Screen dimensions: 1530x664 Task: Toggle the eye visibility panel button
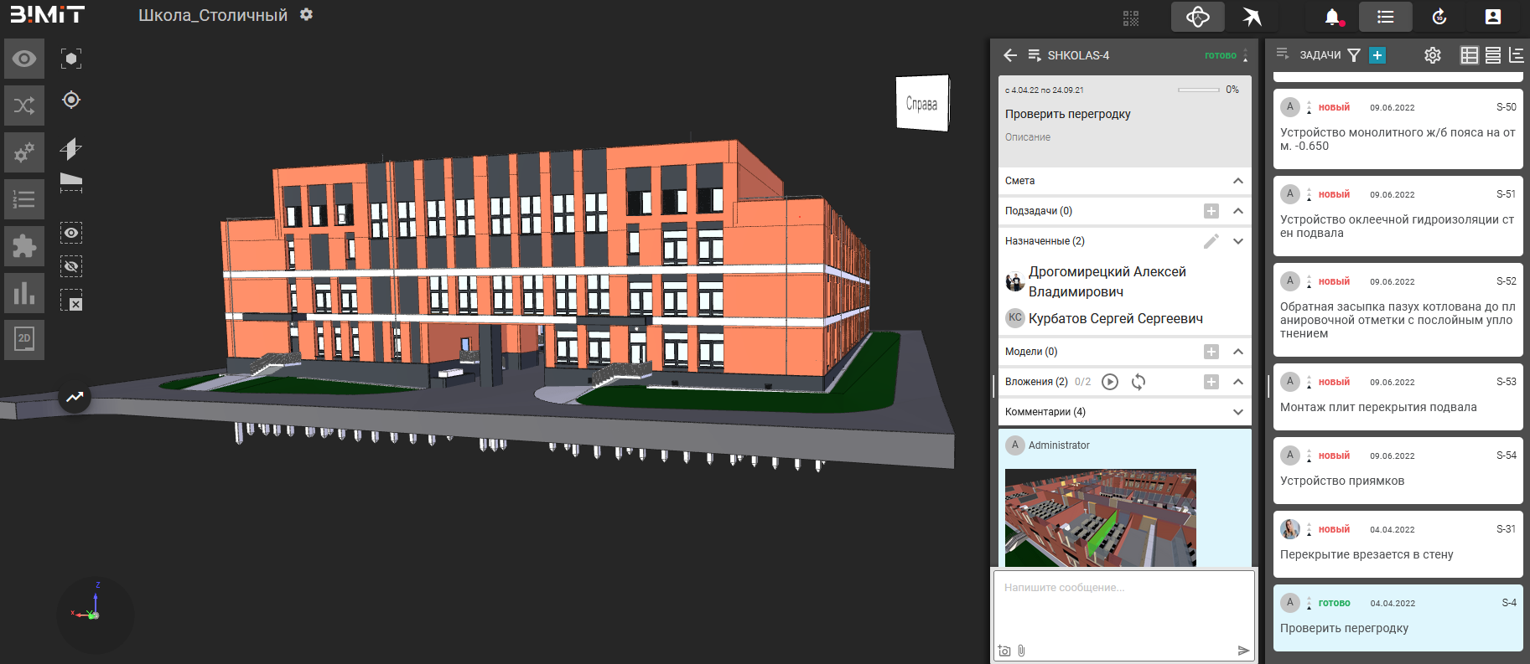tap(24, 59)
